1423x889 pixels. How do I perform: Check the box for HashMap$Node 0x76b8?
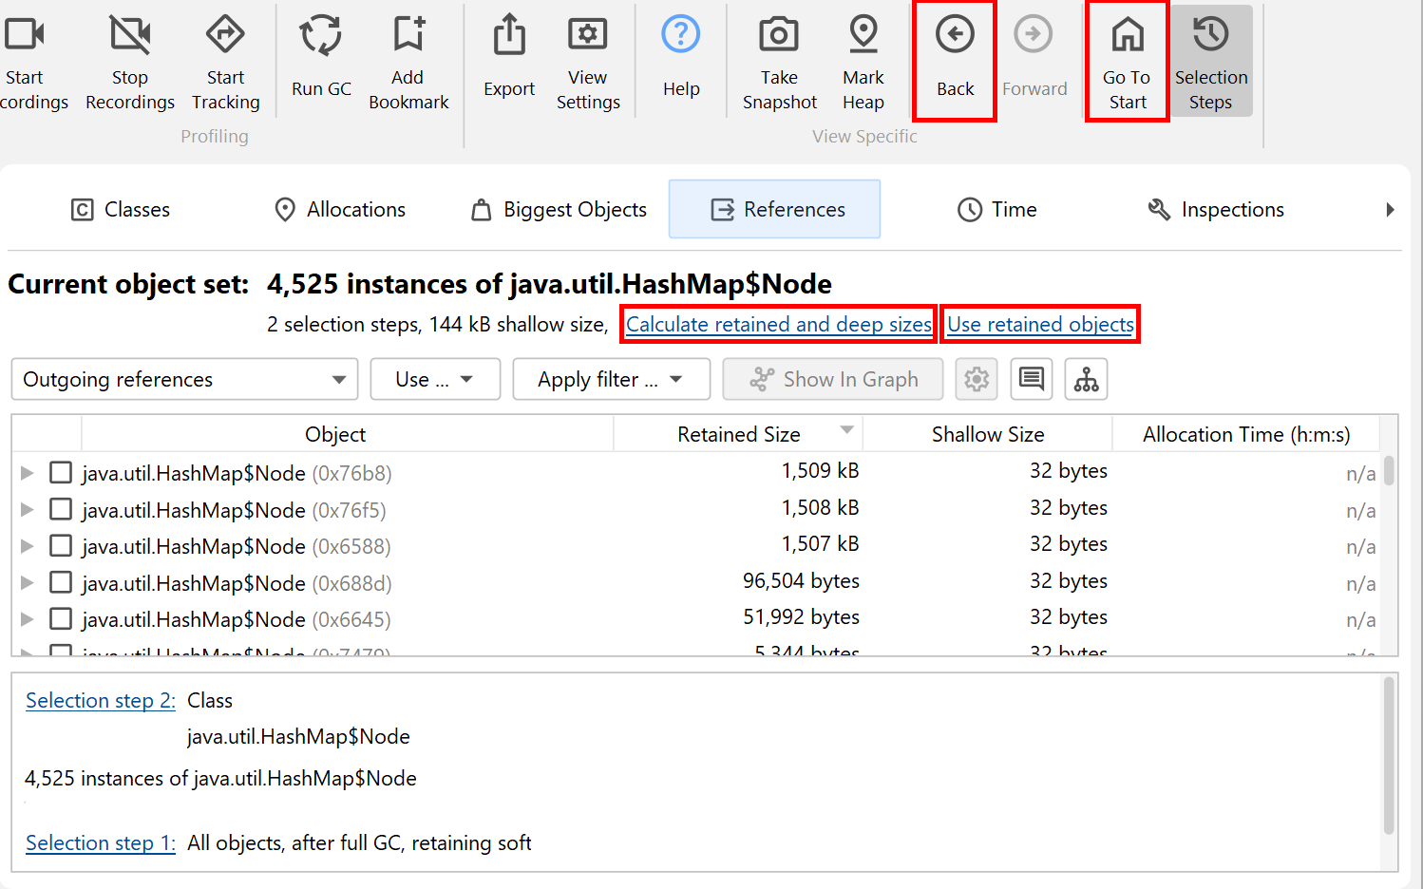(x=61, y=473)
